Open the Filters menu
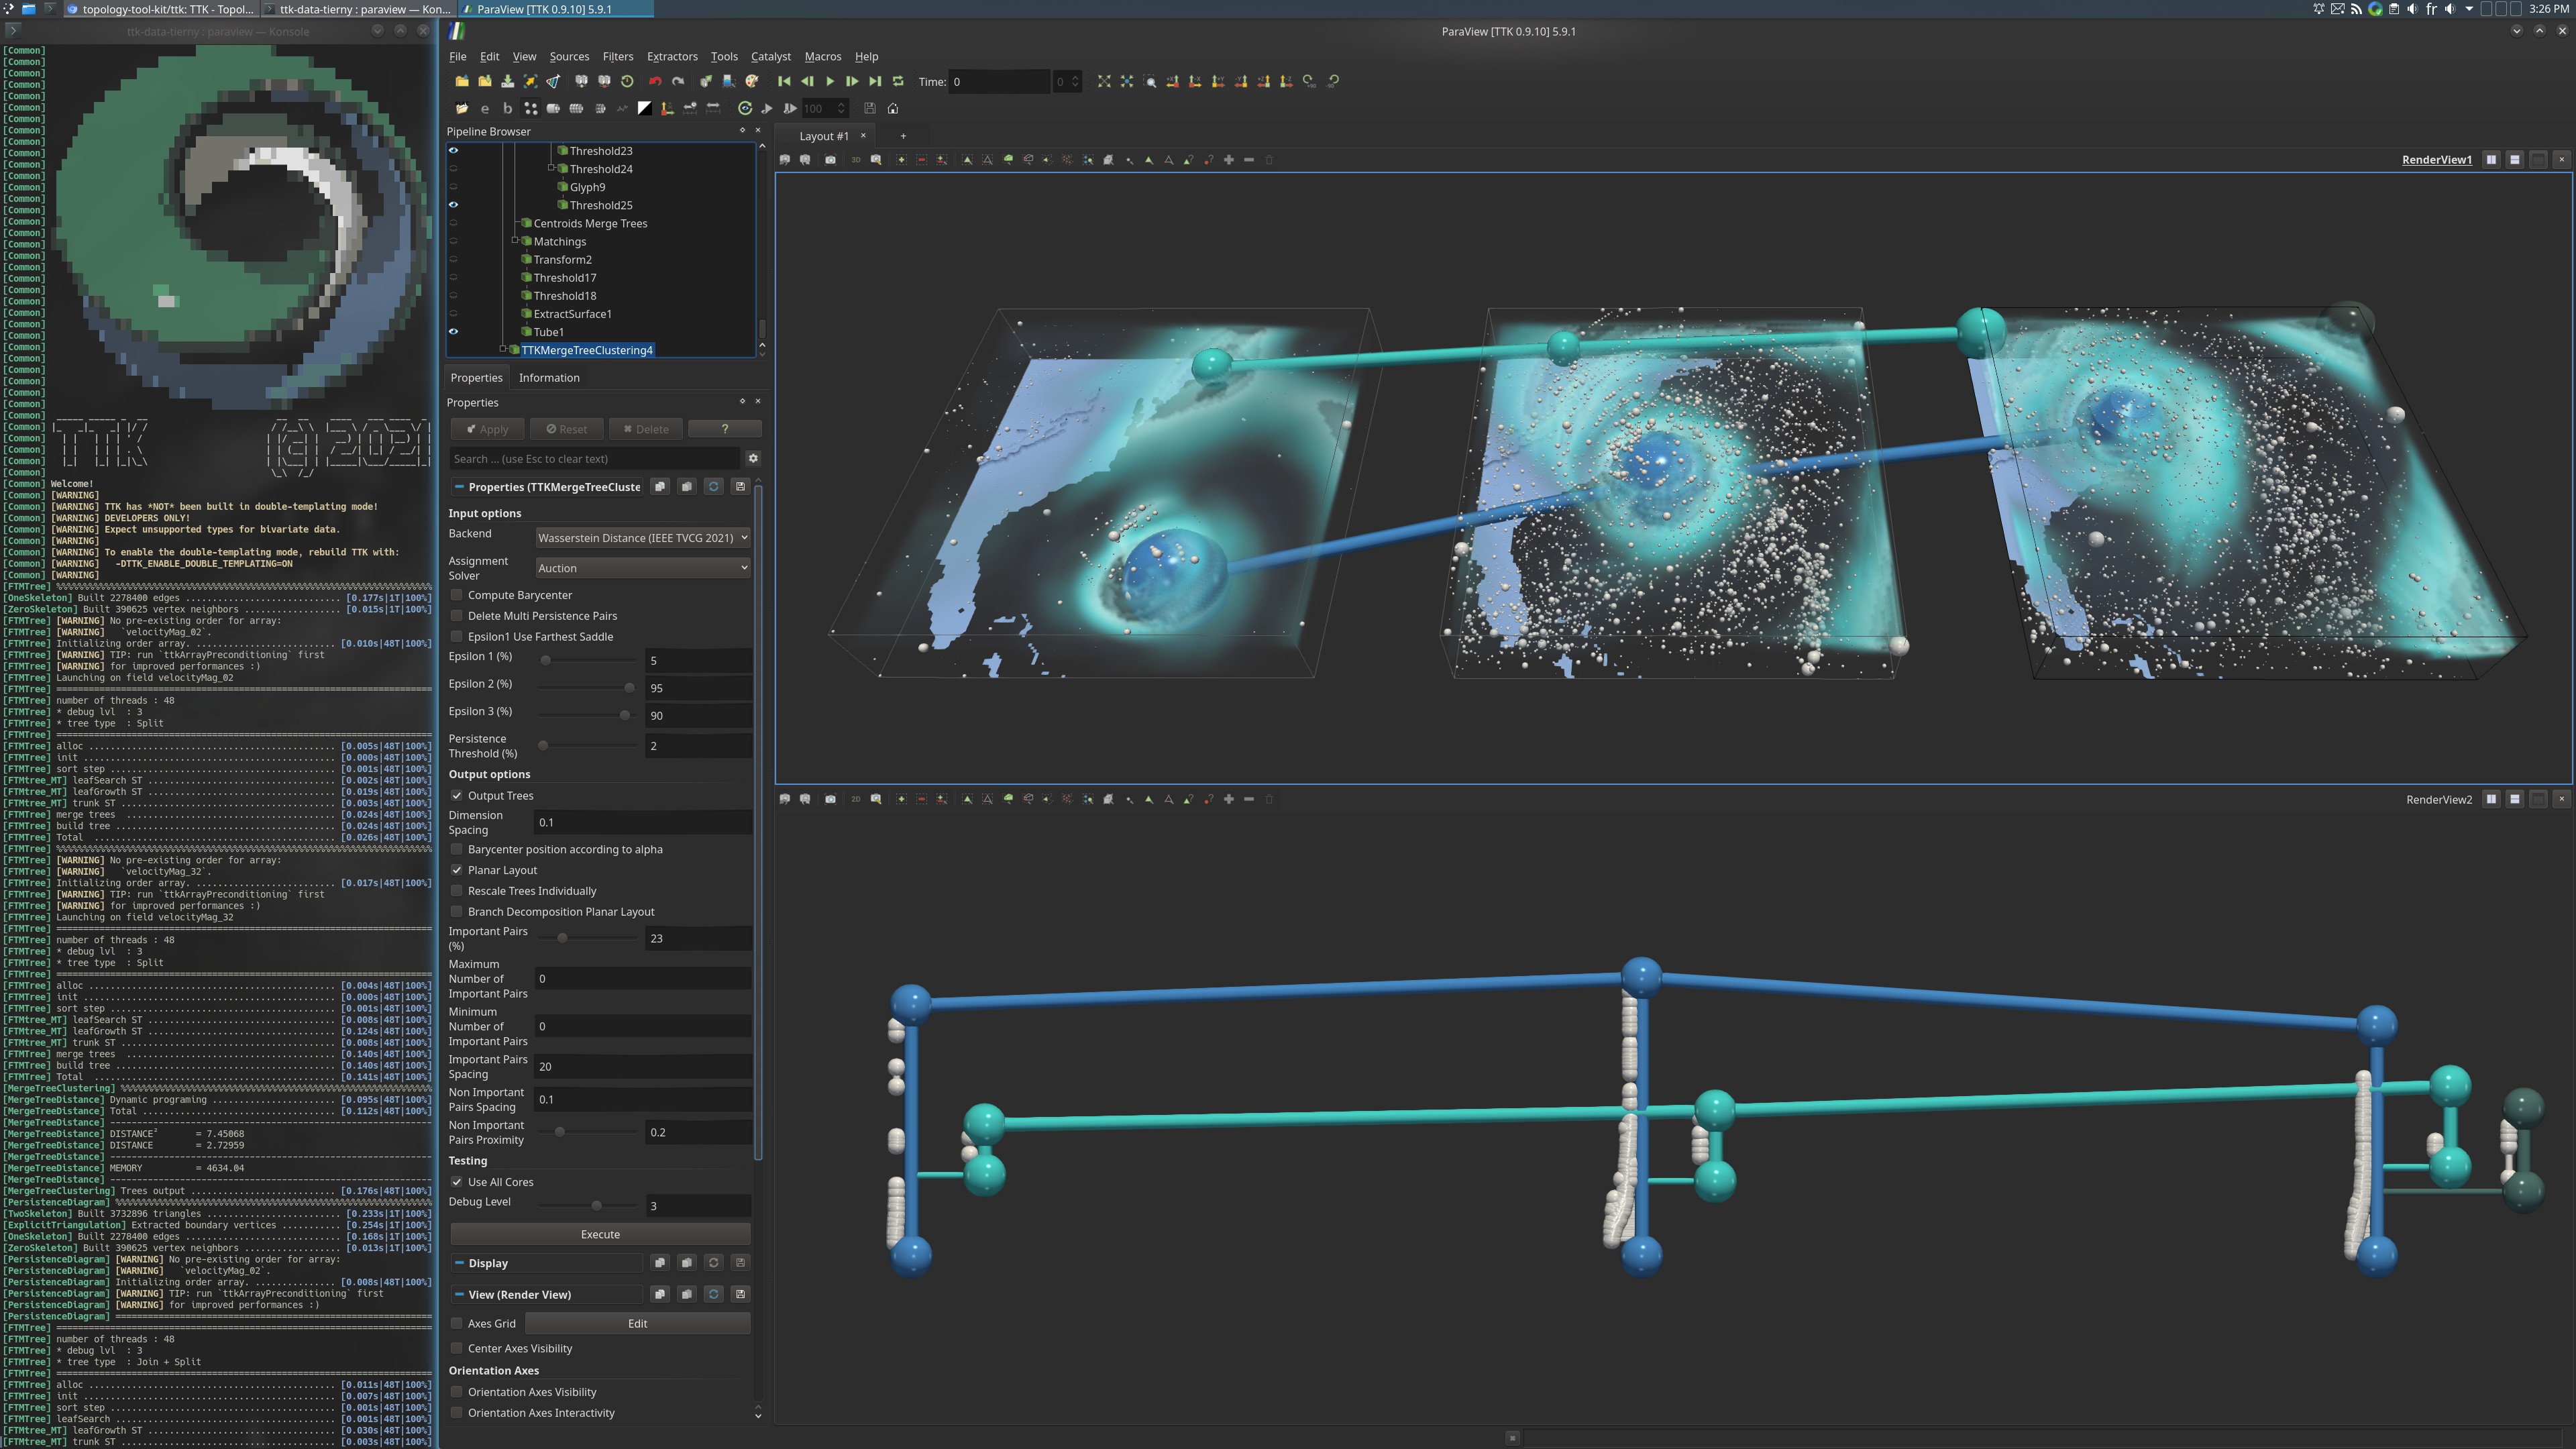 617,57
